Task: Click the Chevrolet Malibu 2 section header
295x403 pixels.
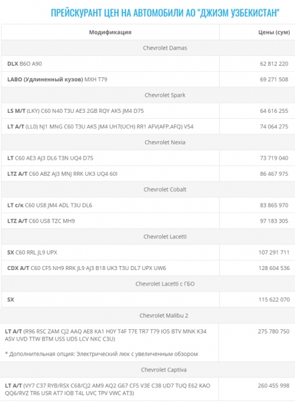Action: tap(164, 316)
